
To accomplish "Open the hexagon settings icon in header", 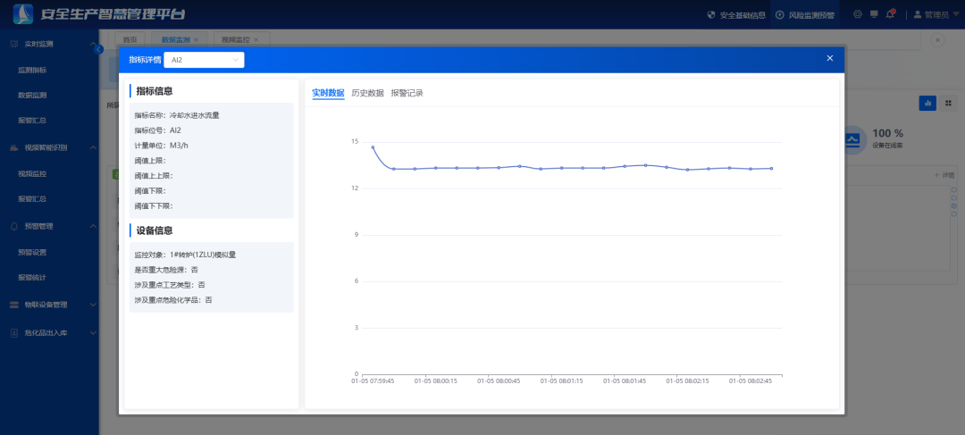I will 857,14.
